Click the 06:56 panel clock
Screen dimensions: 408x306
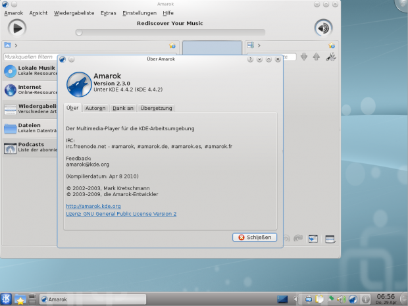(386, 297)
